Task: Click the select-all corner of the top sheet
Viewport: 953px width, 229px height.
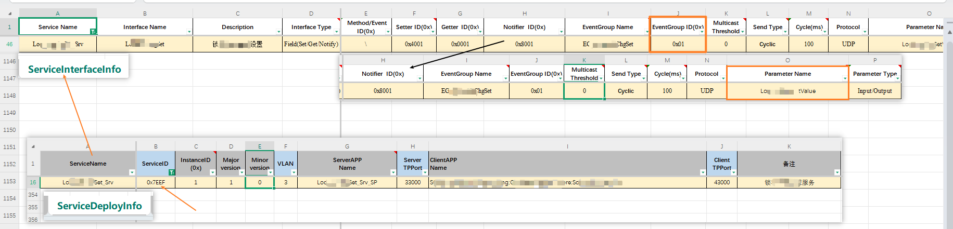Action: point(9,14)
